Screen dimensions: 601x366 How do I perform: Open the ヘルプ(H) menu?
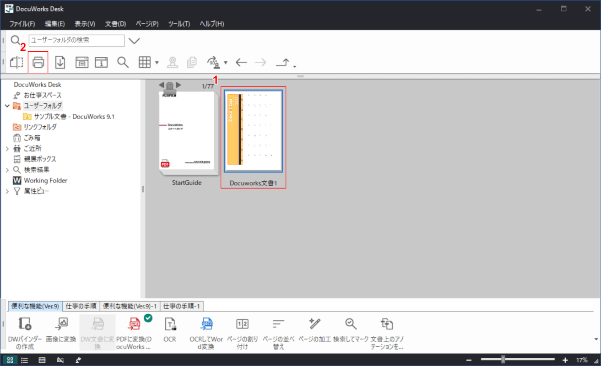pyautogui.click(x=212, y=24)
